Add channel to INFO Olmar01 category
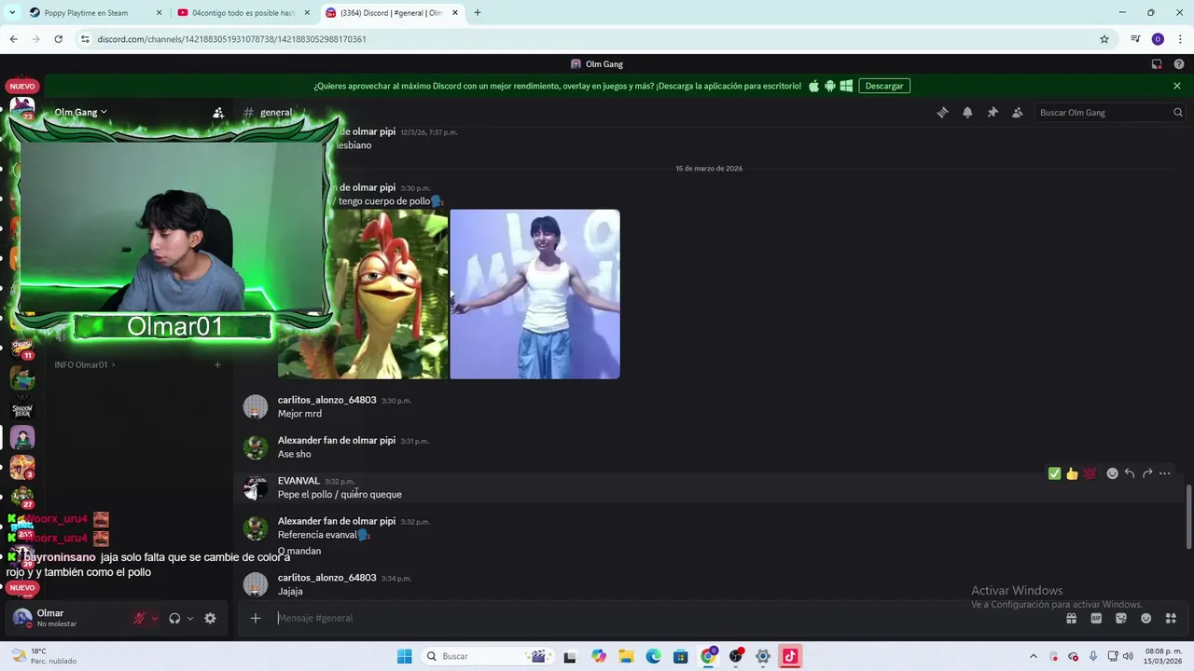This screenshot has width=1194, height=671. point(217,364)
